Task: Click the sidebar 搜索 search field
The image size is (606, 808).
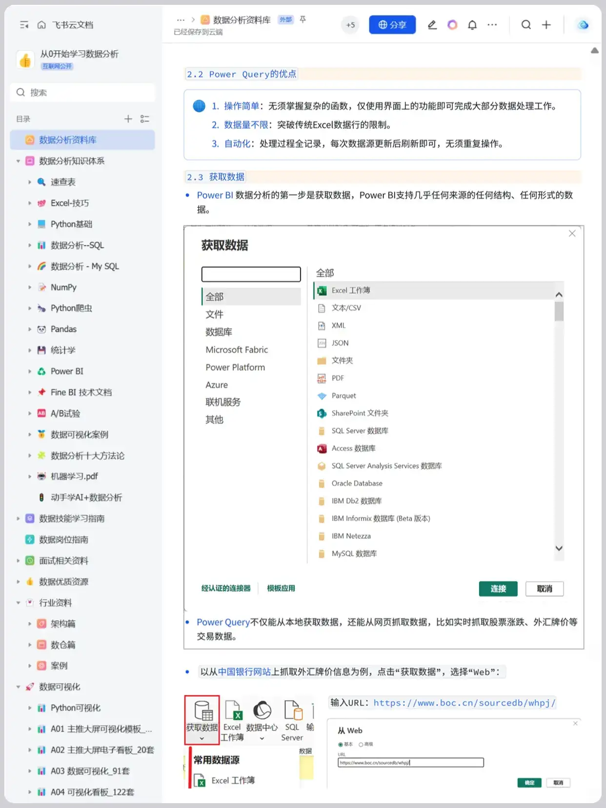Action: point(82,93)
